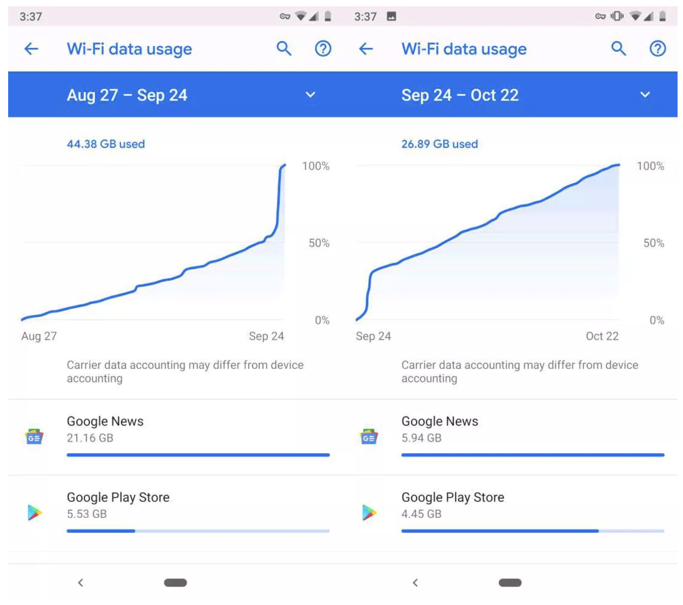
Task: Open Google Play Store 4.45 GB usage entry
Action: [510, 514]
